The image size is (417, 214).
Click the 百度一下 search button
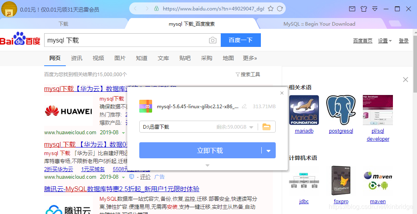241,40
